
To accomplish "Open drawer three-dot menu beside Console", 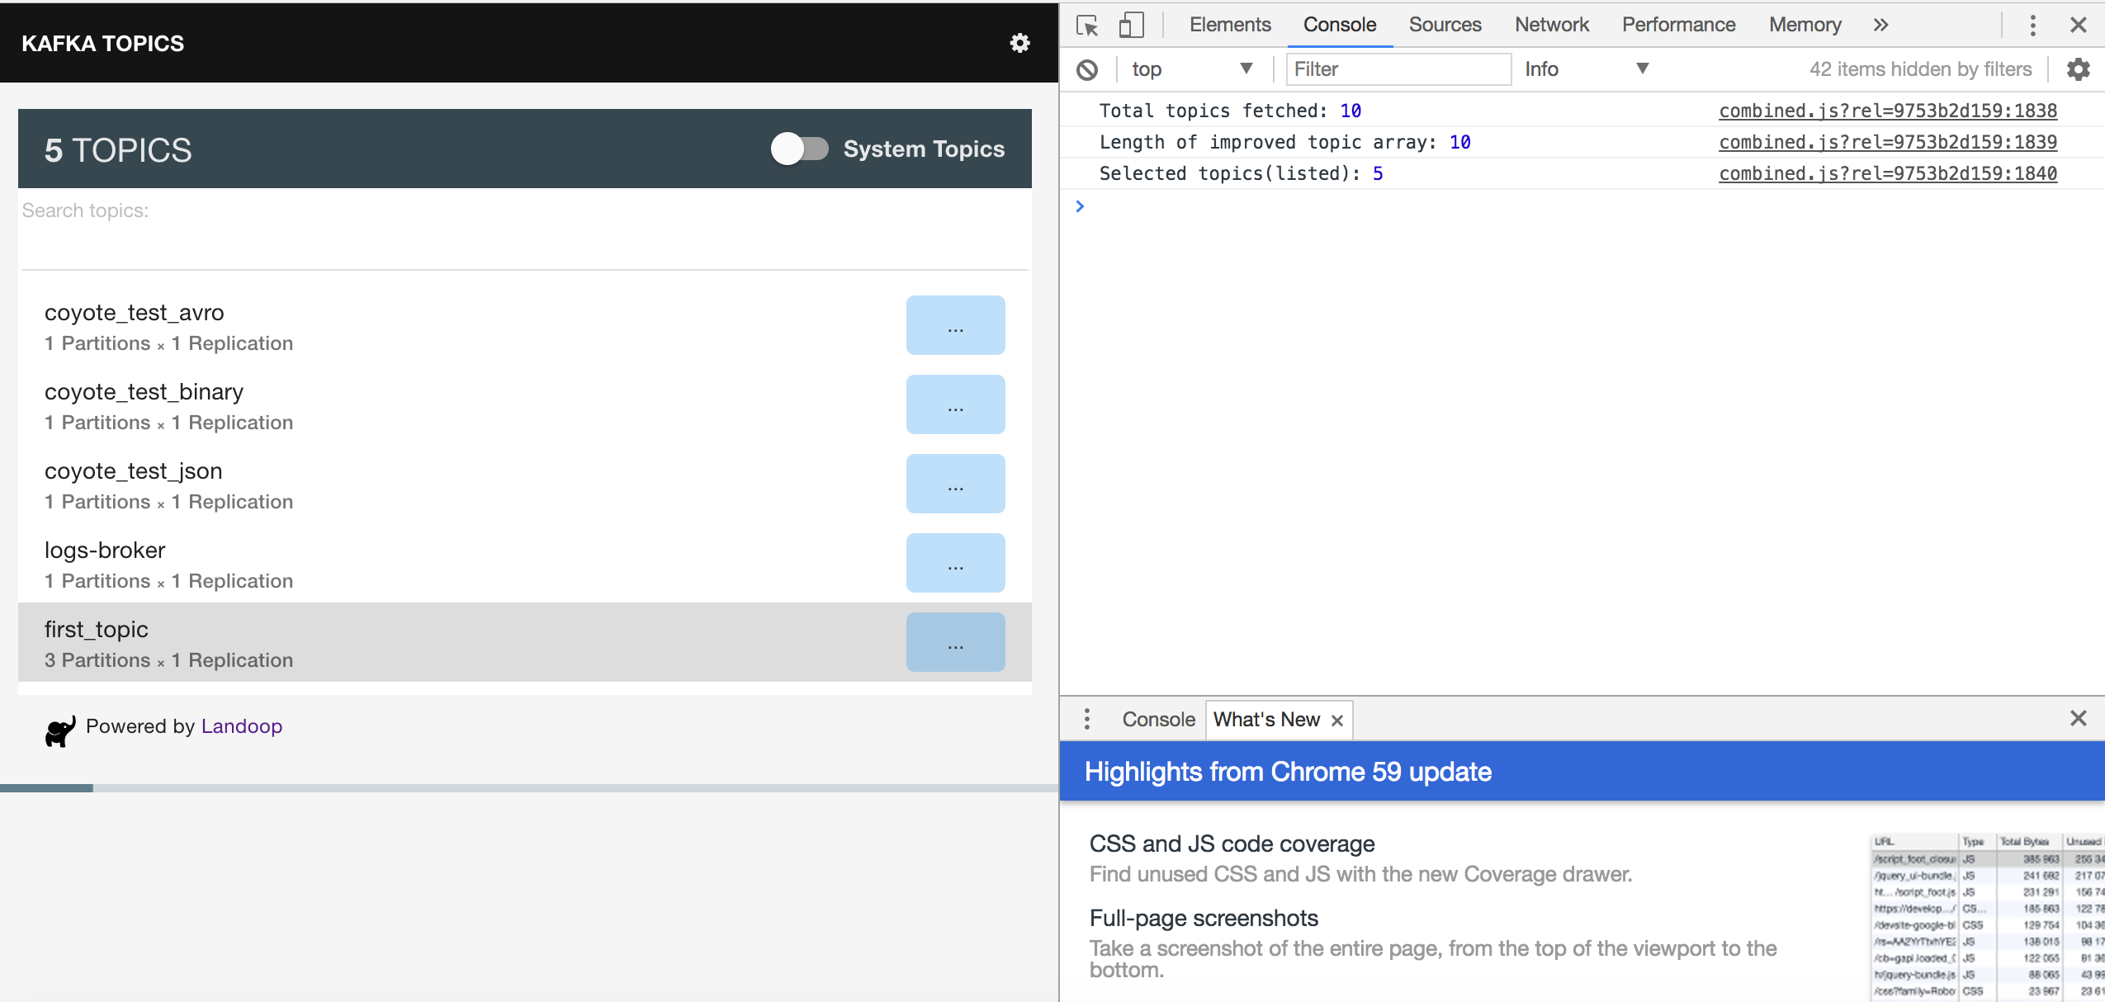I will coord(1086,719).
